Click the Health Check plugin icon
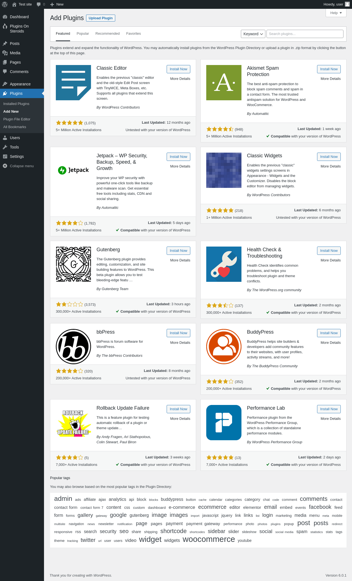This screenshot has height=581, width=352. click(x=224, y=264)
